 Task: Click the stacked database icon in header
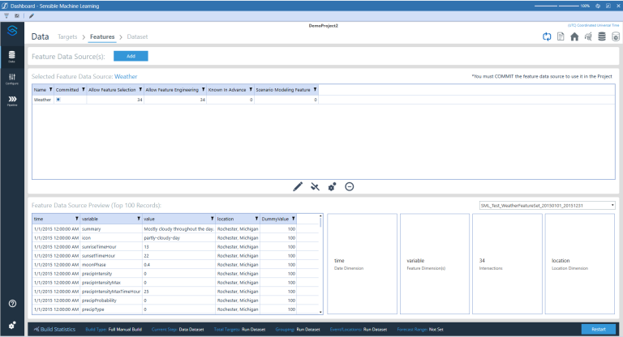(602, 36)
